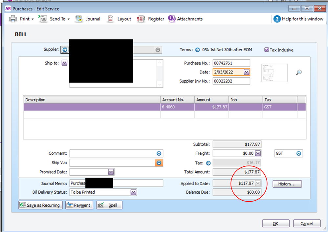The width and height of the screenshot is (328, 232).
Task: Expand the Bill Delivery Status dropdown
Action: click(x=133, y=192)
